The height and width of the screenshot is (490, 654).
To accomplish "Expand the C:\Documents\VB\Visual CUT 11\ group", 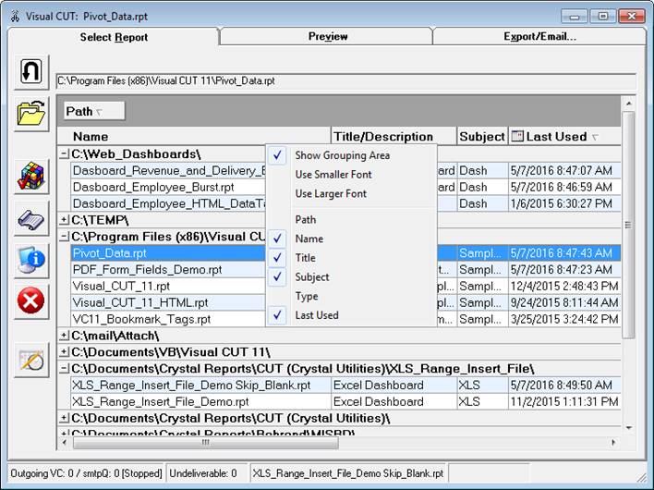I will [x=64, y=352].
